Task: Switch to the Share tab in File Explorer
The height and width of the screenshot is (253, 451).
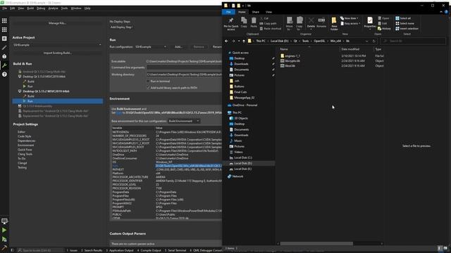Action: pos(255,12)
